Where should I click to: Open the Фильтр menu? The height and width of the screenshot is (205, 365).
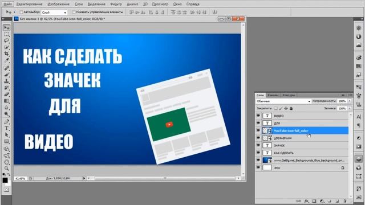click(x=116, y=4)
